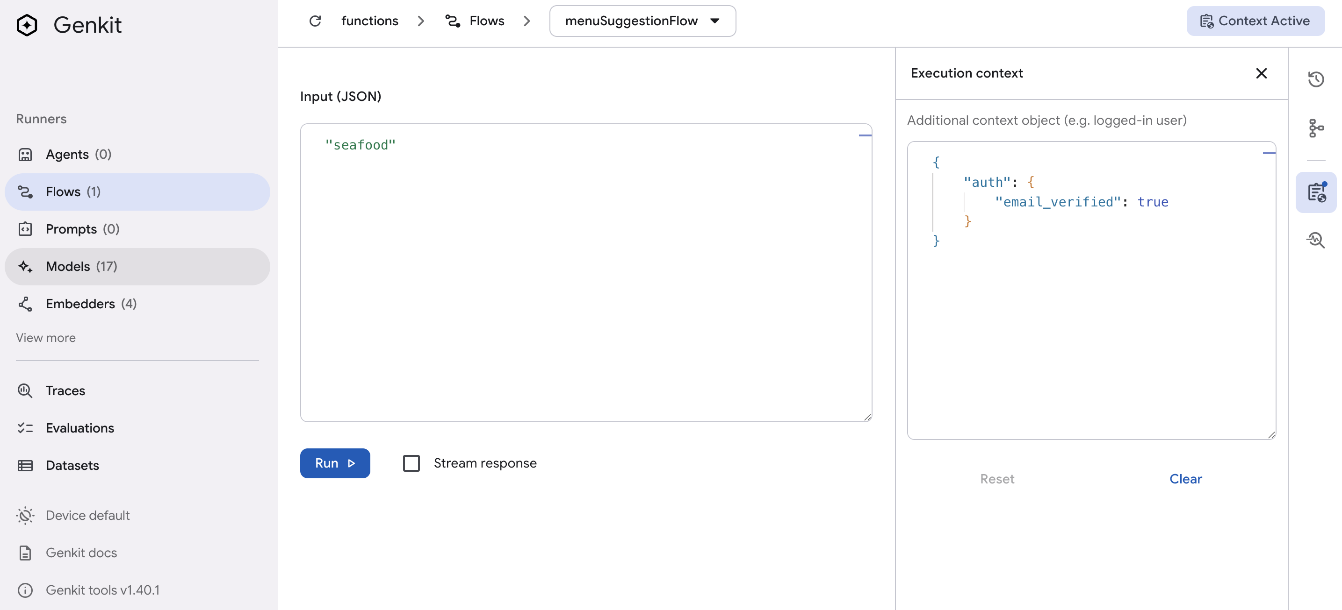The image size is (1342, 610).
Task: Run the flow with the Run button
Action: click(335, 463)
